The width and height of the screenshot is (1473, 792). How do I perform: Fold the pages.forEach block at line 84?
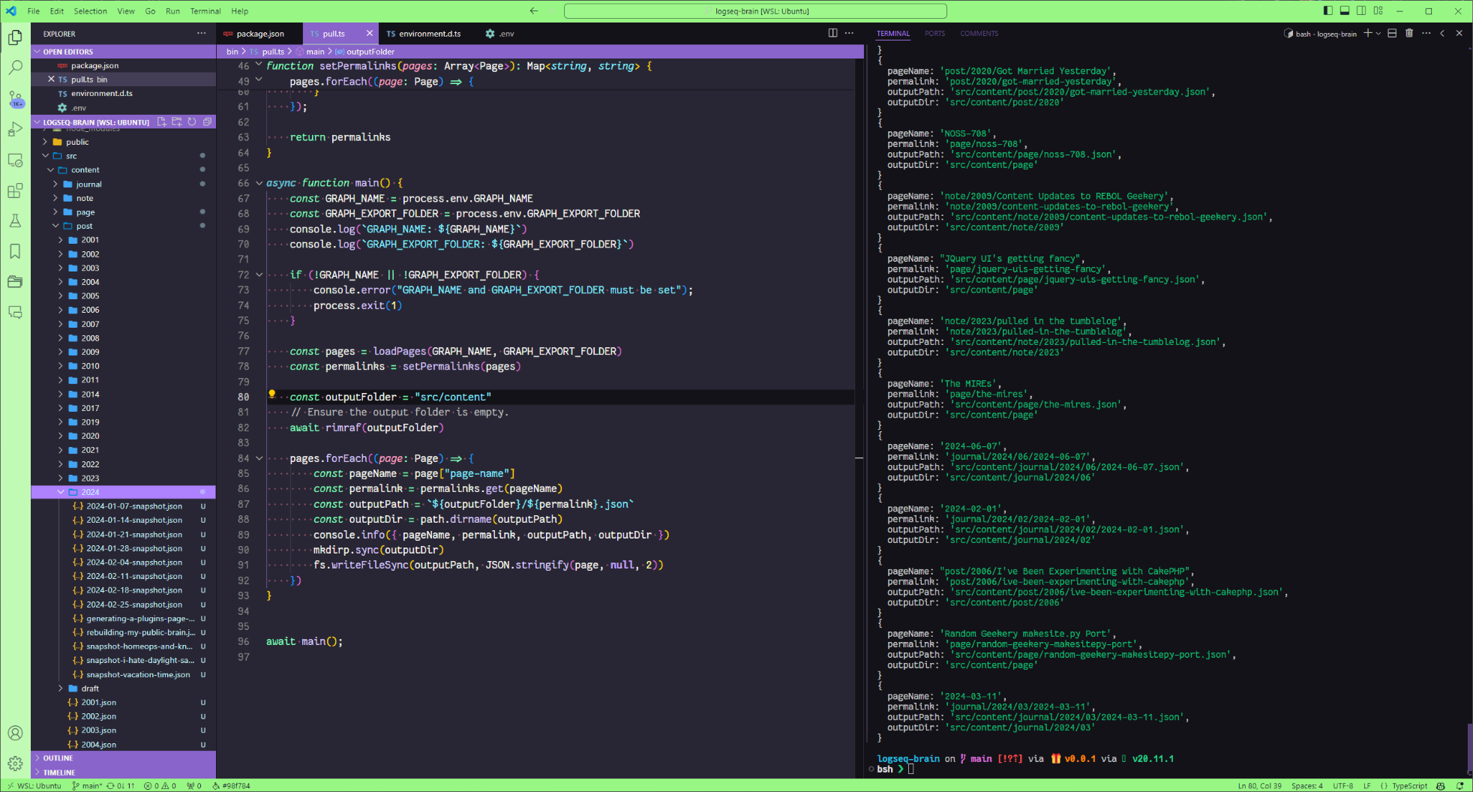click(x=259, y=458)
